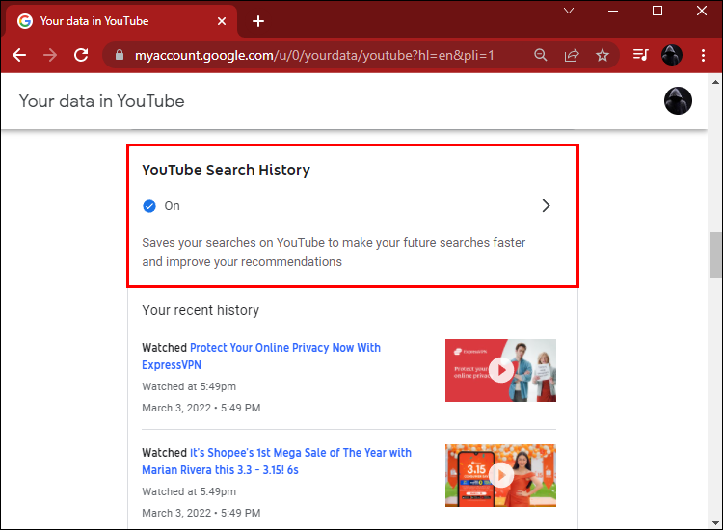
Task: Open the Shopee 1st Mega Sale video link
Action: 277,462
